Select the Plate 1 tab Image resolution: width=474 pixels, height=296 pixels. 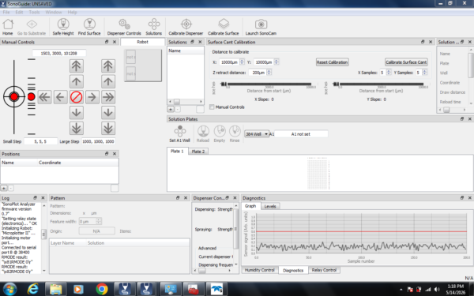(x=177, y=151)
